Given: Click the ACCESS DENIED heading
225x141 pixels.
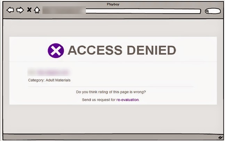Looking at the screenshot, I should point(122,50).
